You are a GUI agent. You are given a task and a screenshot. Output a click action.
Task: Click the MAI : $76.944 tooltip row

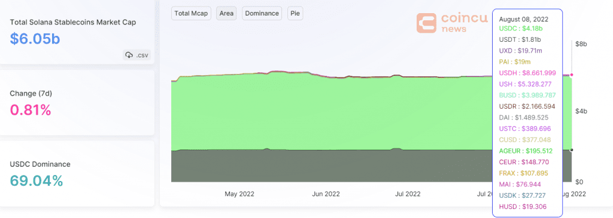coord(520,184)
